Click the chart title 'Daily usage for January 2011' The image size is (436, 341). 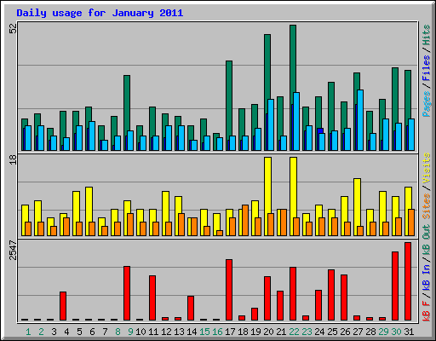pyautogui.click(x=100, y=13)
